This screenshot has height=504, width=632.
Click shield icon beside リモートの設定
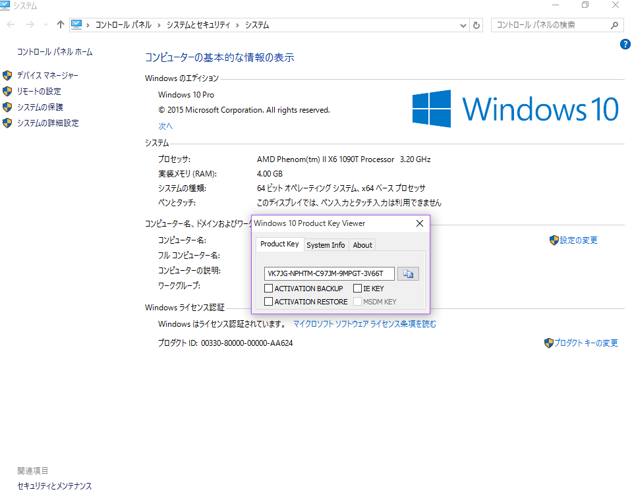point(7,91)
